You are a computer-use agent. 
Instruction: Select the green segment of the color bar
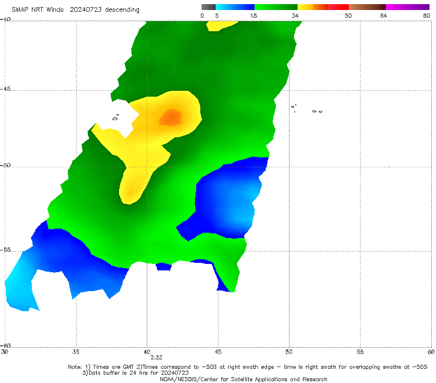click(x=276, y=7)
